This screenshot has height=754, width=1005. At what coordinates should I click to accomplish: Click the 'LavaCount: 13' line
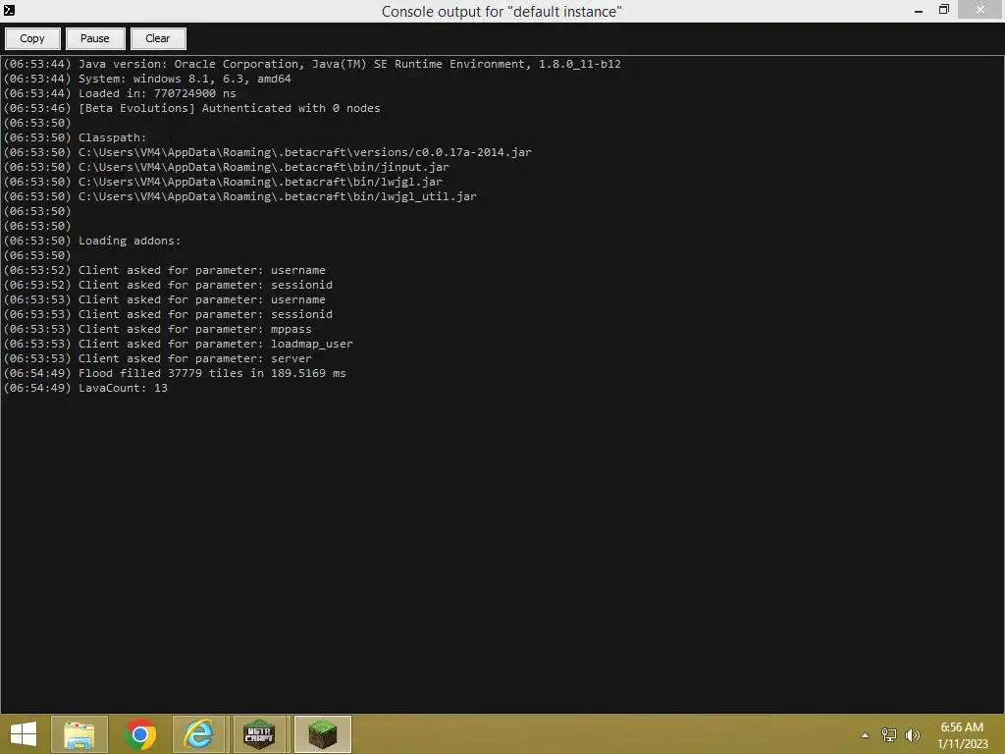pyautogui.click(x=85, y=389)
